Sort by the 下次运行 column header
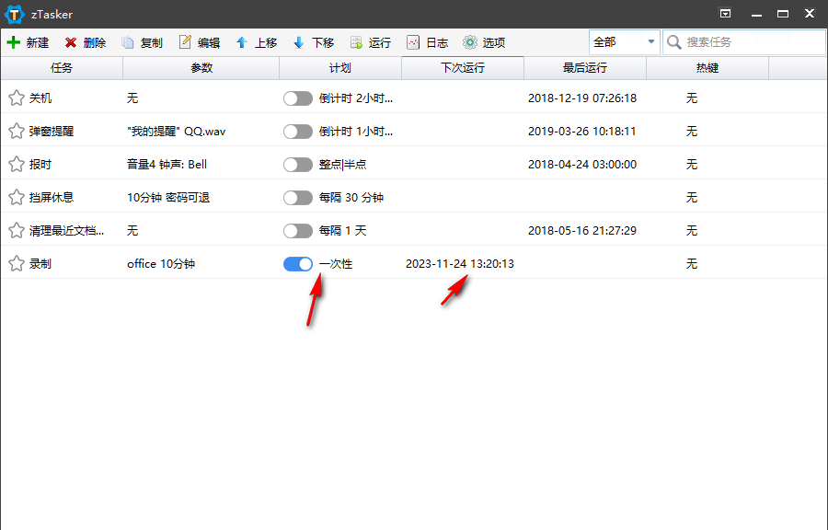The image size is (828, 530). click(463, 68)
